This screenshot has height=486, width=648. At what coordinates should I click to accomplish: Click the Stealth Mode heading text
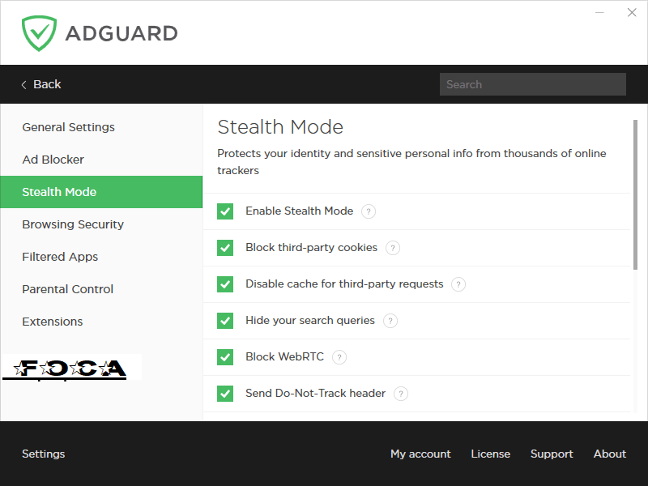(x=280, y=127)
